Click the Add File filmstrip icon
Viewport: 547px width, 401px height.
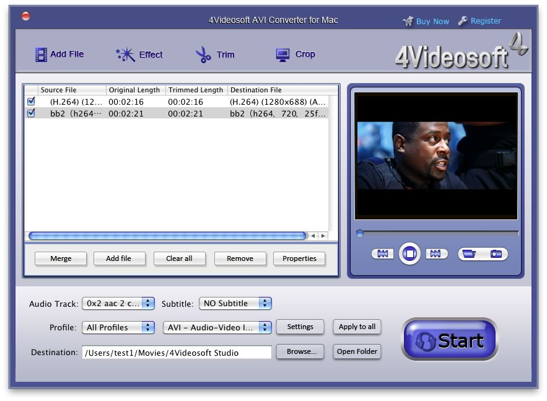coord(41,55)
